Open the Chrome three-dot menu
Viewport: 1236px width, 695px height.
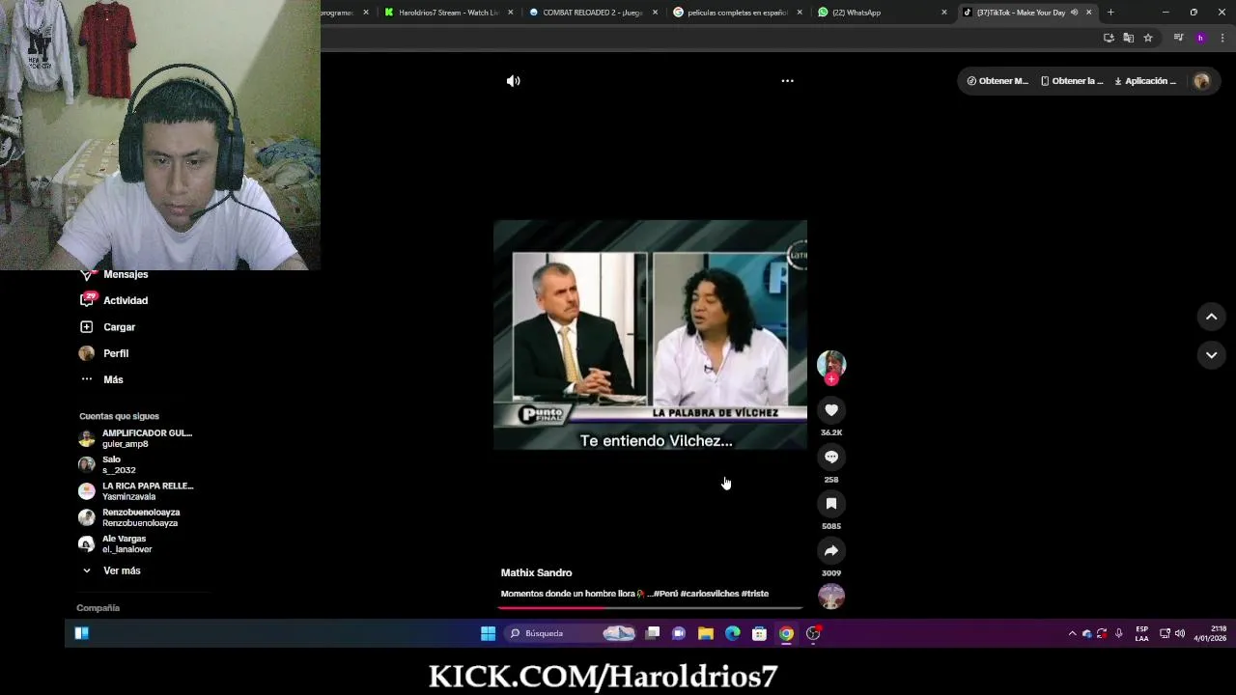1222,38
